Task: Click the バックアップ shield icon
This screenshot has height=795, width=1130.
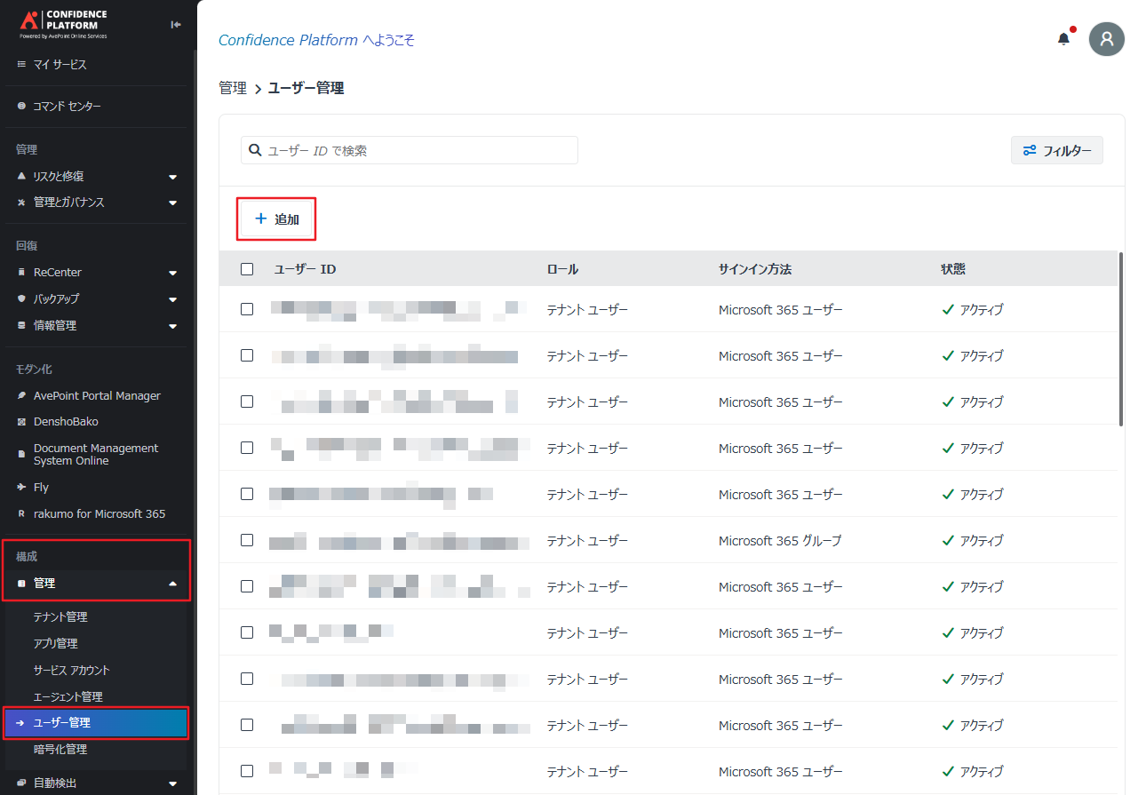Action: (21, 298)
